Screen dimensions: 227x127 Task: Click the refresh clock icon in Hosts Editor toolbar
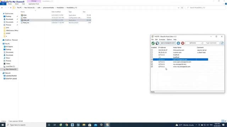click(157, 43)
